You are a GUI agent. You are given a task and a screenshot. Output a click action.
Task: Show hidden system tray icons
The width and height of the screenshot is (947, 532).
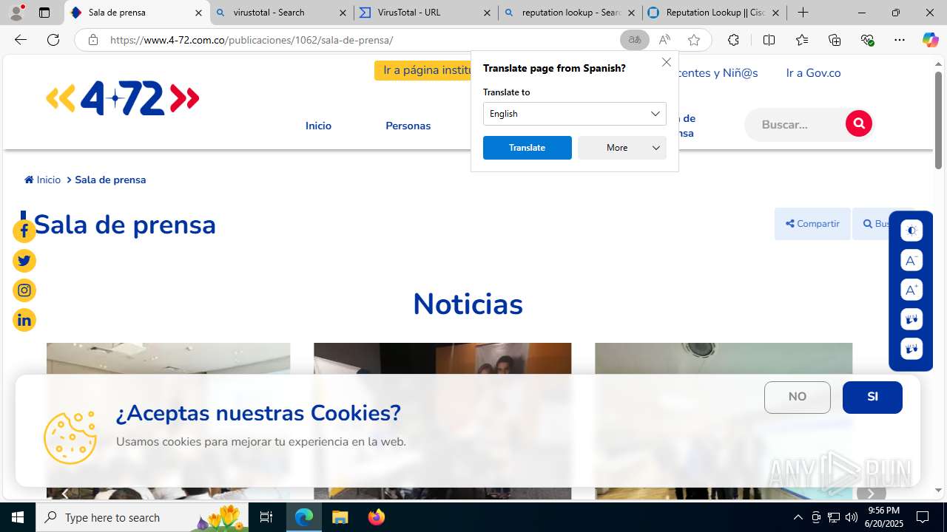798,517
